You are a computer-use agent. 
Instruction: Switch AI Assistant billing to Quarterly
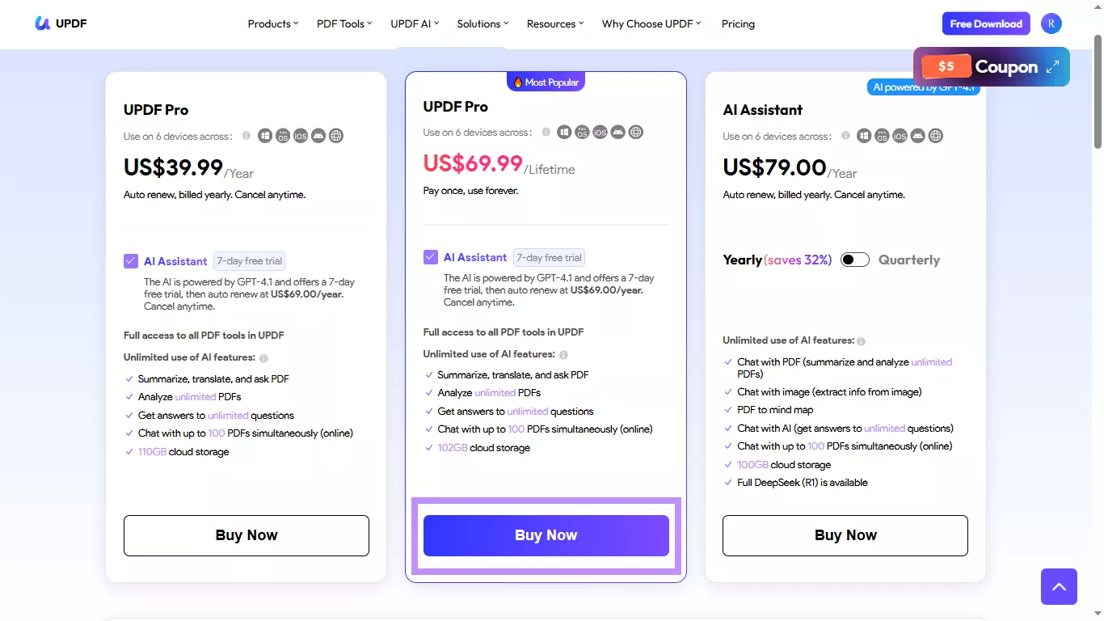(x=854, y=259)
